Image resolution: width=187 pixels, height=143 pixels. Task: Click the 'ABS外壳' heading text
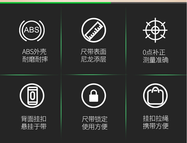(34, 52)
